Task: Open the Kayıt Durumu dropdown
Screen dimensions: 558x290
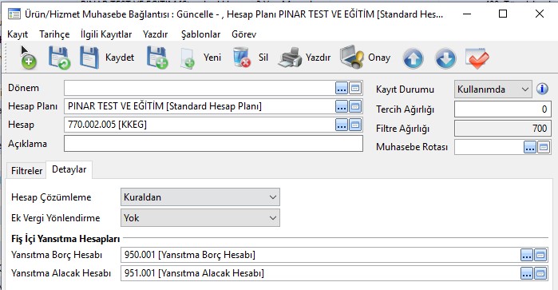Action: (x=493, y=89)
